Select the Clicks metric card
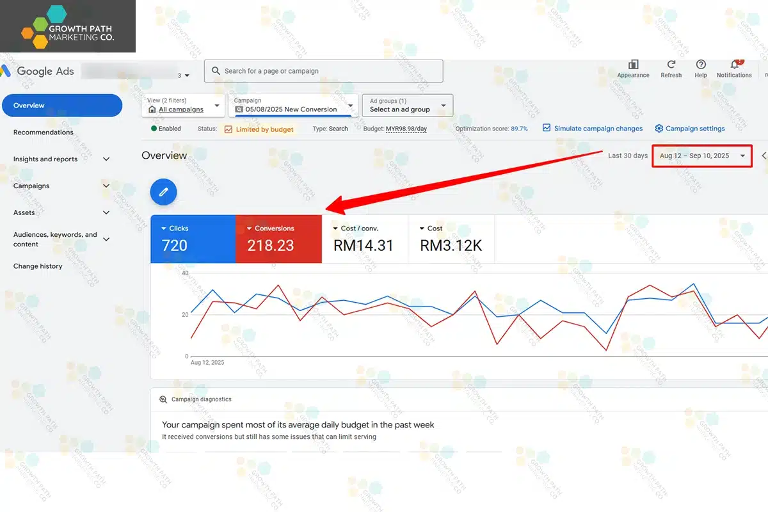 coord(193,239)
